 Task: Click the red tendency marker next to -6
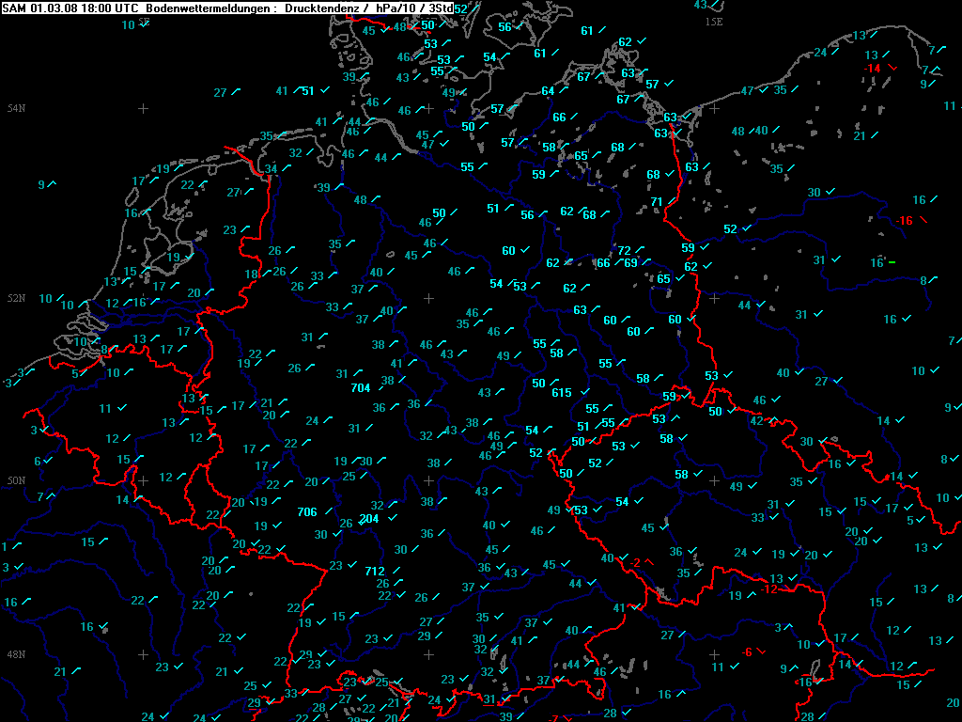[x=761, y=651]
